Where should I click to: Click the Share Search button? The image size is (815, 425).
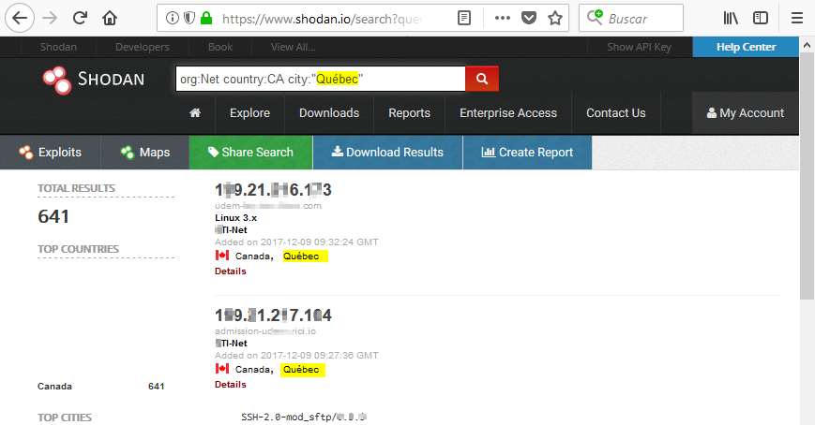[251, 153]
